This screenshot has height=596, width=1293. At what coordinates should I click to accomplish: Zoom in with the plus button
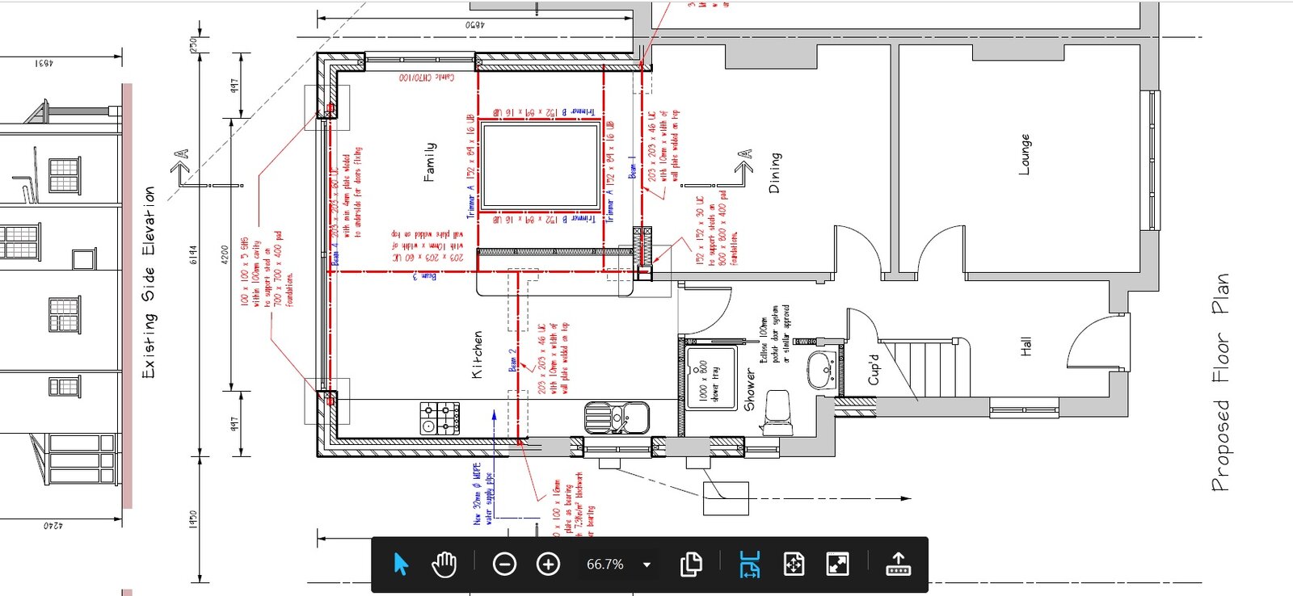(x=548, y=564)
